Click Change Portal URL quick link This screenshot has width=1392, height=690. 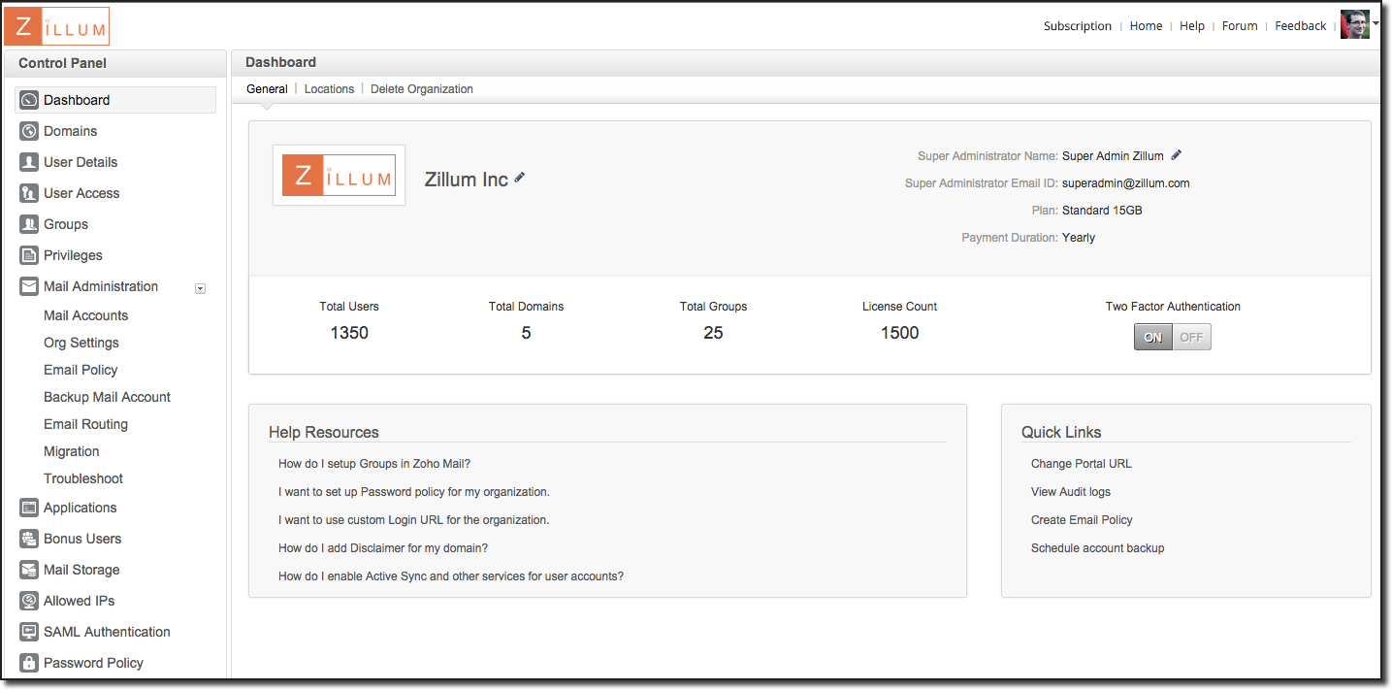coord(1082,464)
